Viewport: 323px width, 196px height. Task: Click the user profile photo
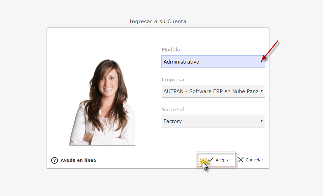tap(102, 95)
